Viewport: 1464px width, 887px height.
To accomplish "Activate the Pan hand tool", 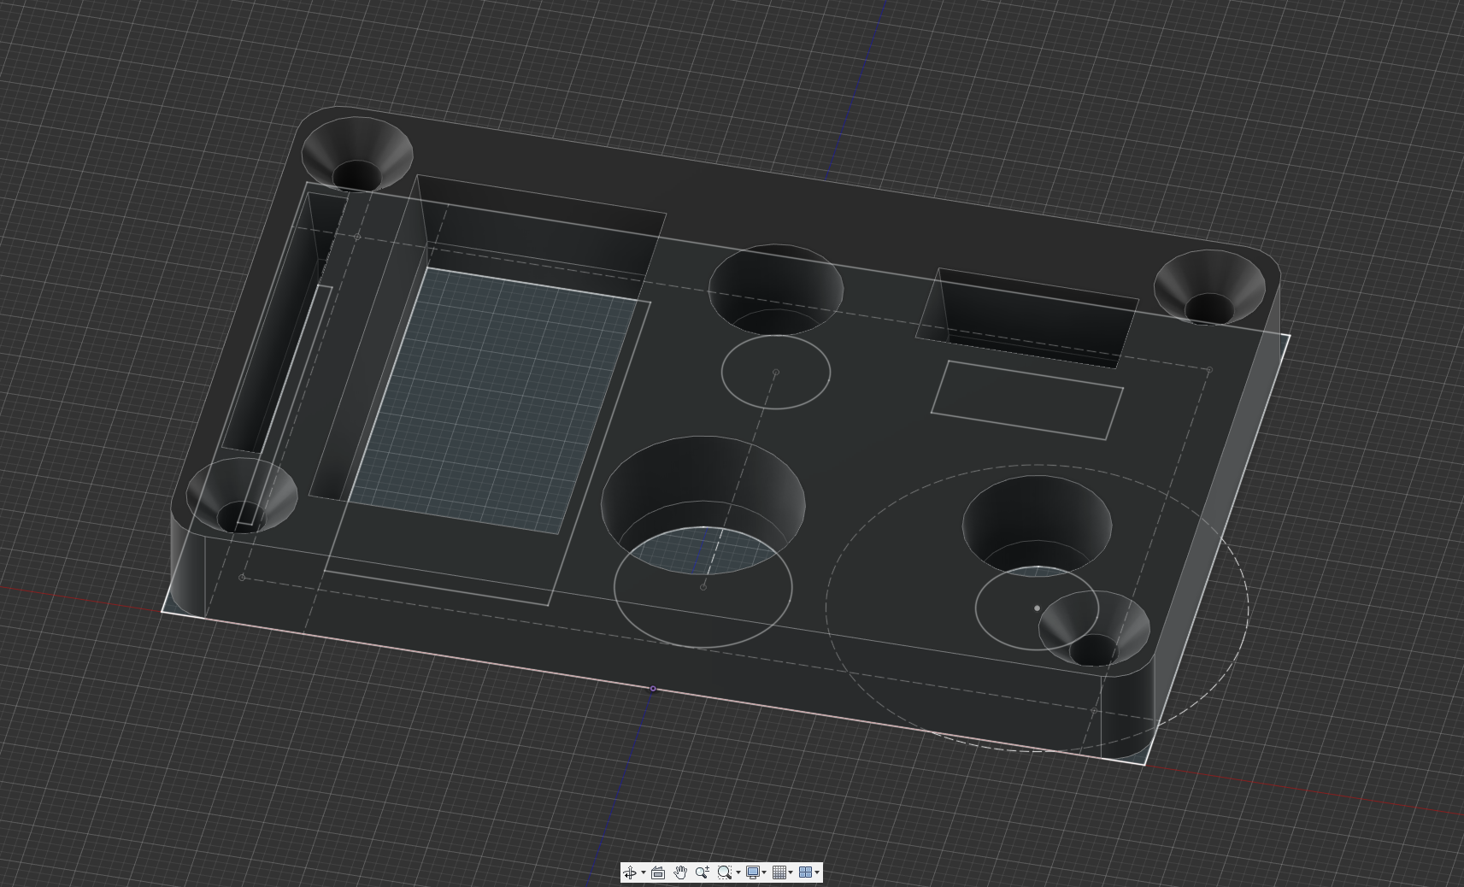I will (x=680, y=872).
